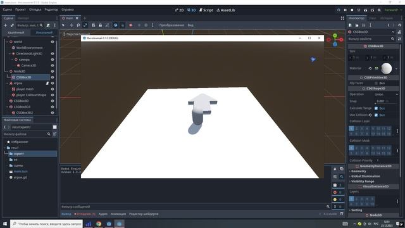This screenshot has width=405, height=228.
Task: Clear the output log brush icon
Action: 335,169
